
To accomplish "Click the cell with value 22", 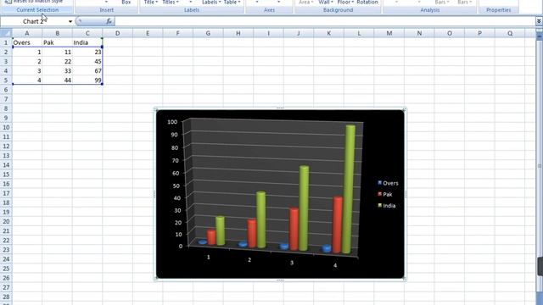I will click(57, 61).
